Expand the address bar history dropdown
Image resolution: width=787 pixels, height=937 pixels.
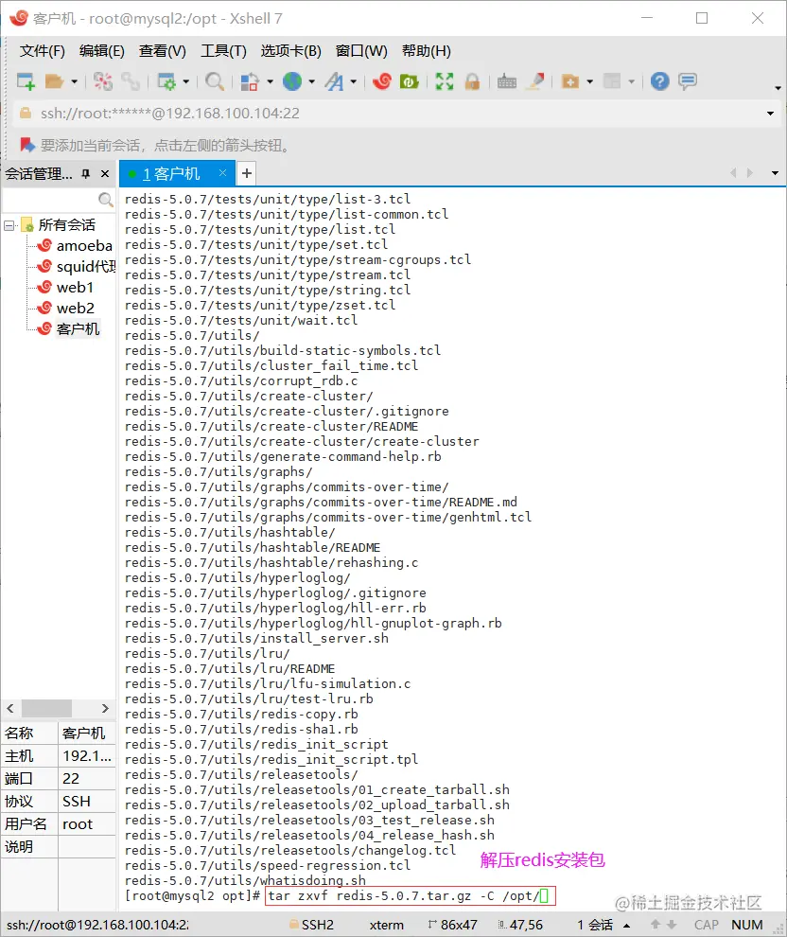(x=770, y=114)
